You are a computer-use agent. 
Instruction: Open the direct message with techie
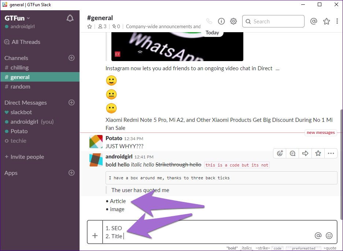click(x=40, y=141)
